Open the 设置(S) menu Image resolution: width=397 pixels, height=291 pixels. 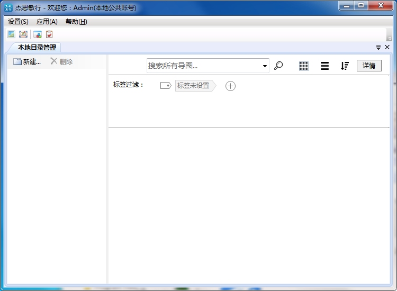pos(18,22)
